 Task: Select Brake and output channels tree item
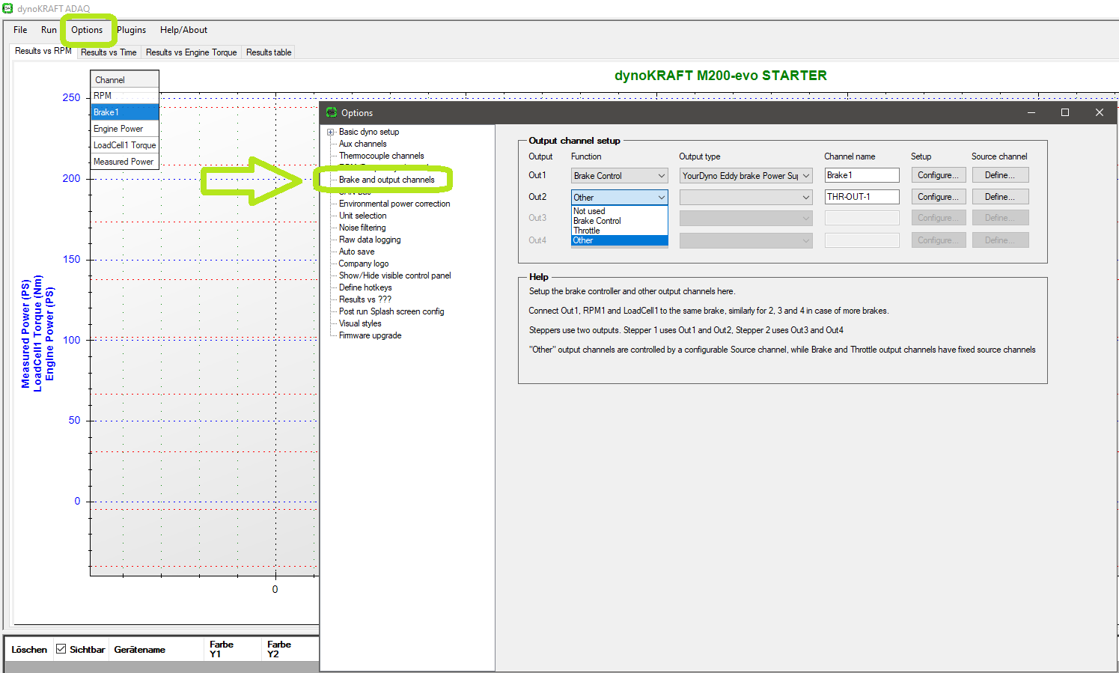386,180
